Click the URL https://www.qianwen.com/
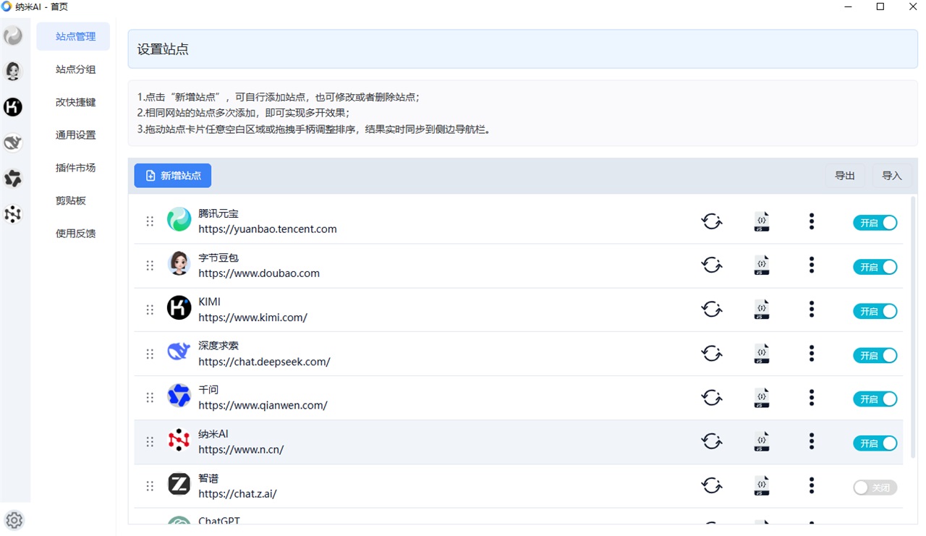Screen dimensions: 926x536 tap(263, 406)
